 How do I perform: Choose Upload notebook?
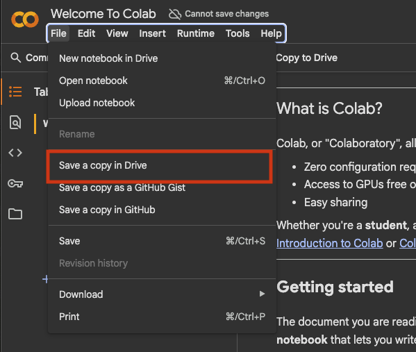click(162, 103)
